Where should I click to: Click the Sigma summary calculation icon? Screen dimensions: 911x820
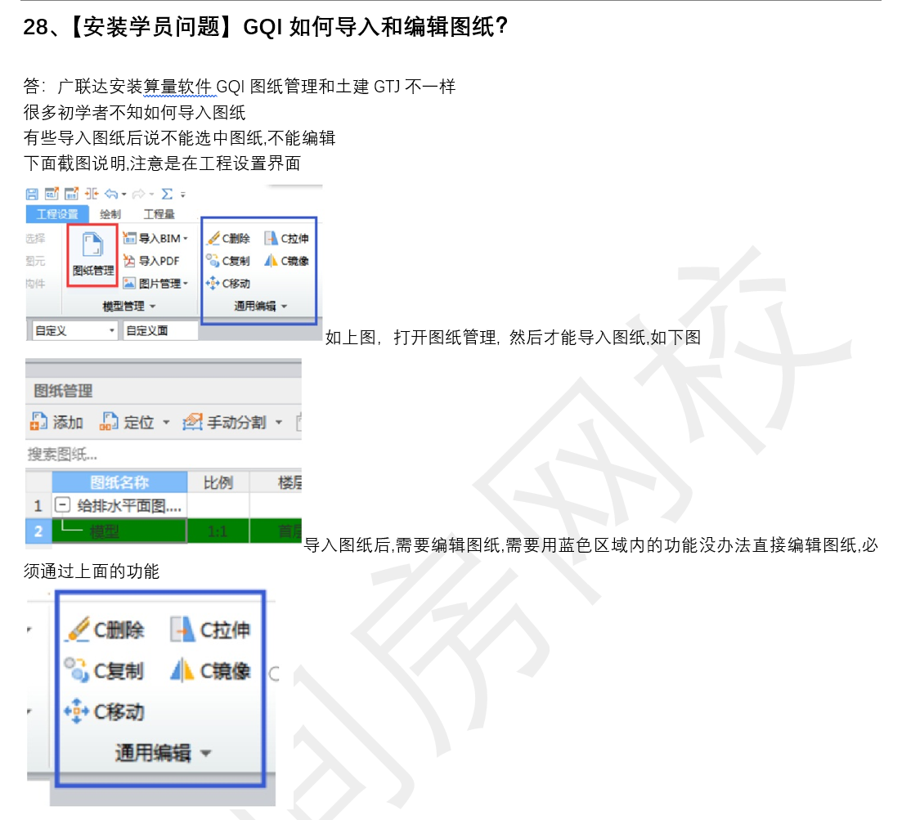(168, 194)
